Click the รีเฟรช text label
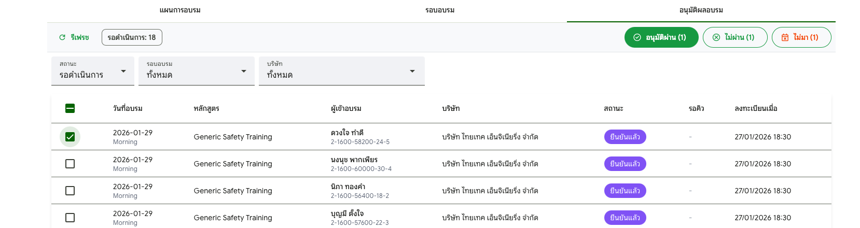This screenshot has height=228, width=860. coord(80,37)
